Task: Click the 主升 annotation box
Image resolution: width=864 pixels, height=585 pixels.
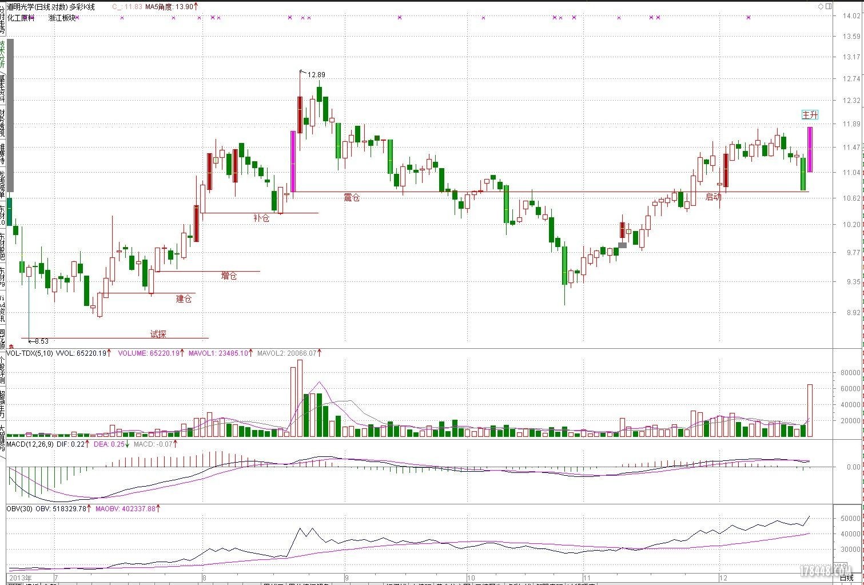Action: tap(810, 115)
